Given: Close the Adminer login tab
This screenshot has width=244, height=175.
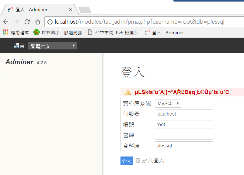Looking at the screenshot, I should (x=71, y=10).
